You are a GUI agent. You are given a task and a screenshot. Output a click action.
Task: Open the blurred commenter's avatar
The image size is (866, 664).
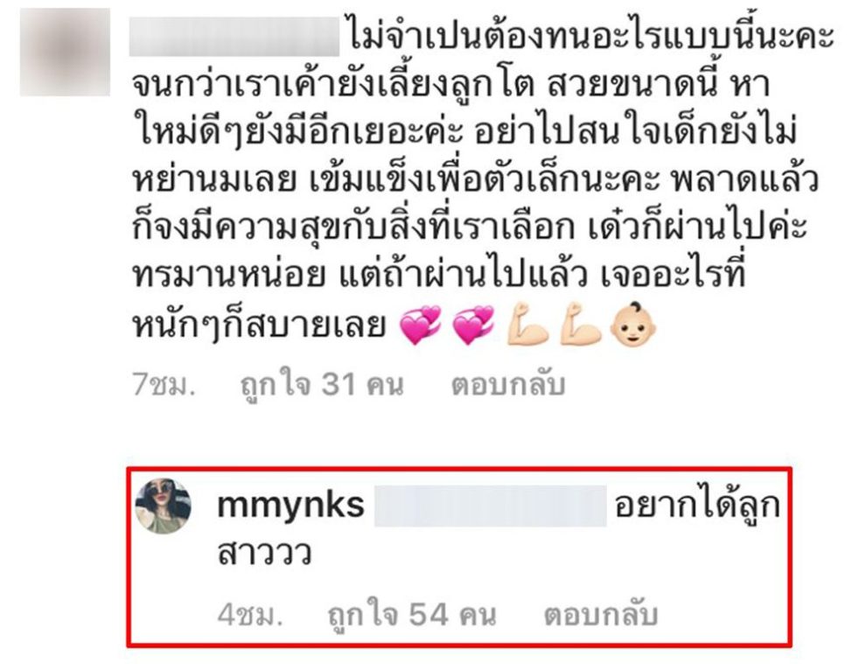coord(66,52)
